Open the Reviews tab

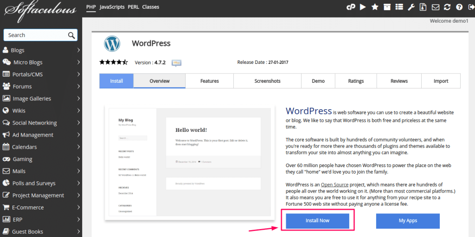click(x=399, y=81)
